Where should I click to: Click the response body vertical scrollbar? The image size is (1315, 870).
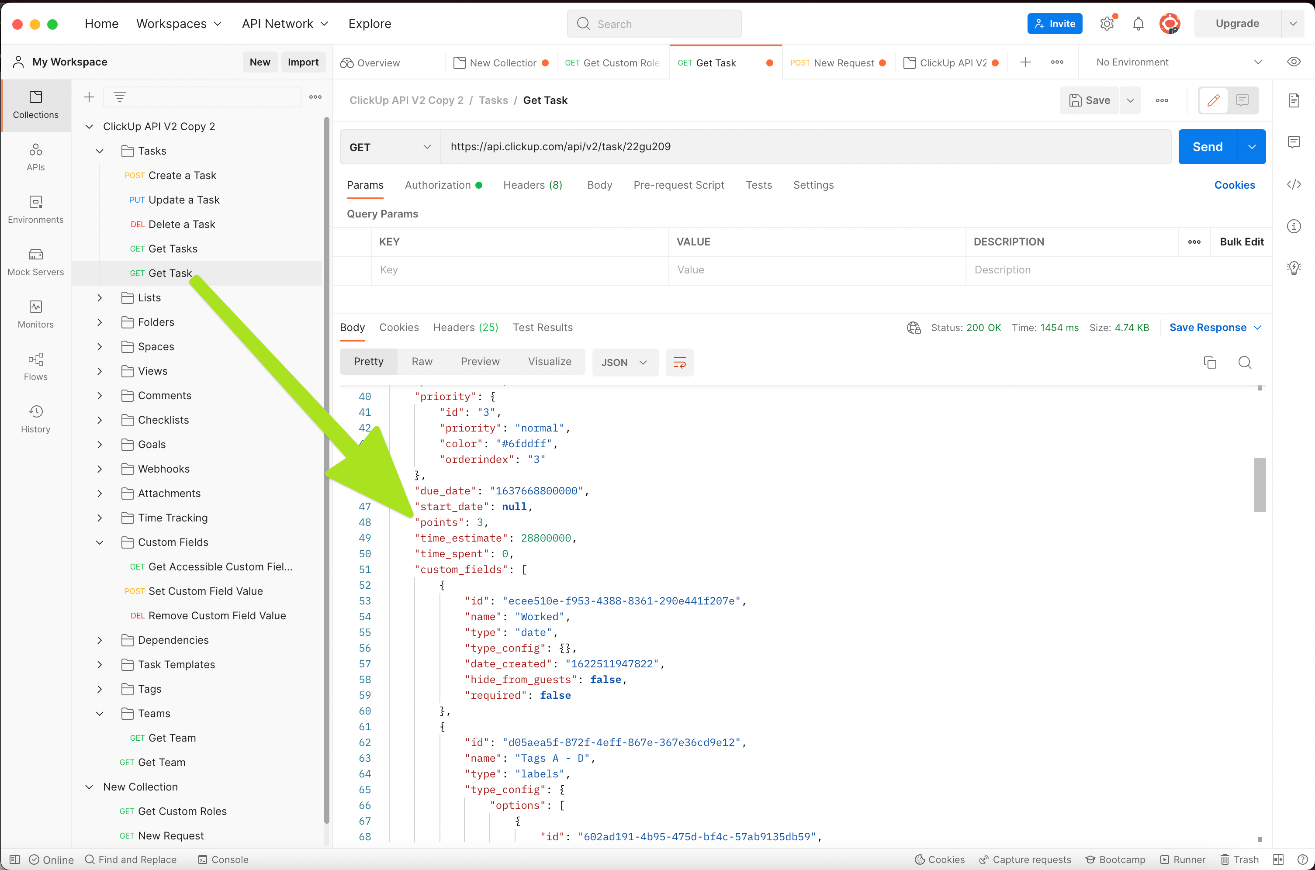(1260, 484)
